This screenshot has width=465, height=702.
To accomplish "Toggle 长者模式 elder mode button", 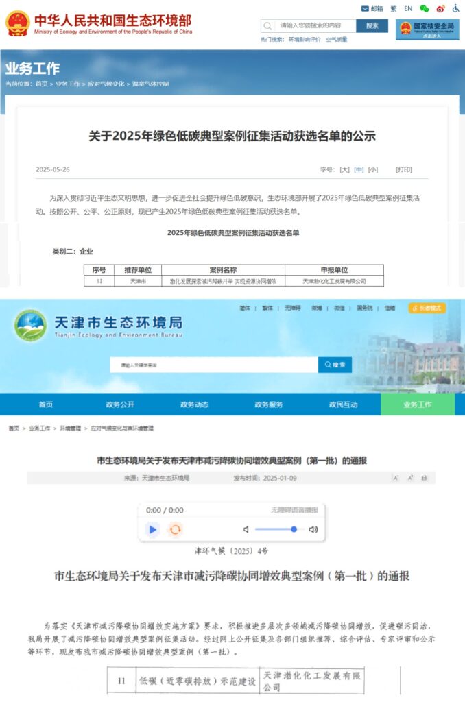I will click(x=427, y=308).
